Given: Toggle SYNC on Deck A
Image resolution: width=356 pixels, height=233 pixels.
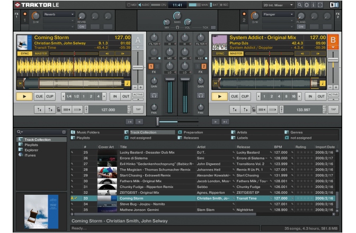Looking at the screenshot, I should (x=25, y=53).
